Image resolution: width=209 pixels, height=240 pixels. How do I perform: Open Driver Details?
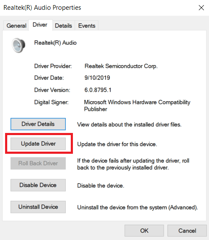[x=38, y=124]
